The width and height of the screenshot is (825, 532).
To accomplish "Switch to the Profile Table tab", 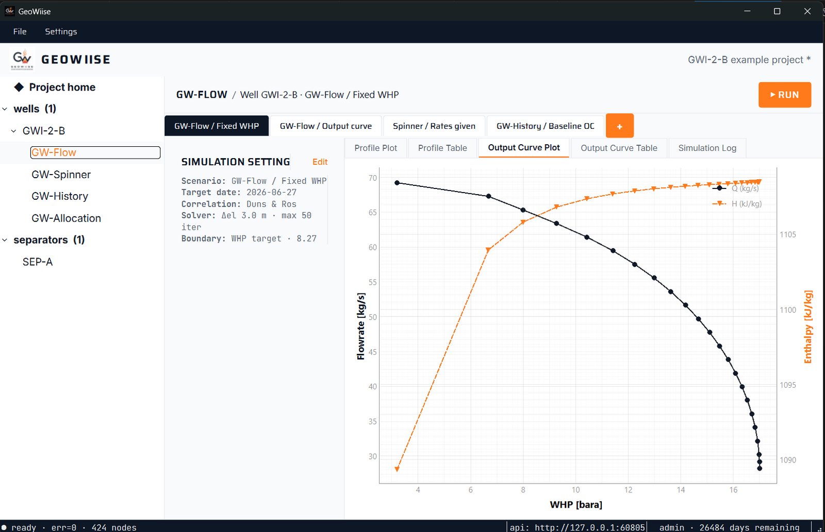I will coord(442,148).
